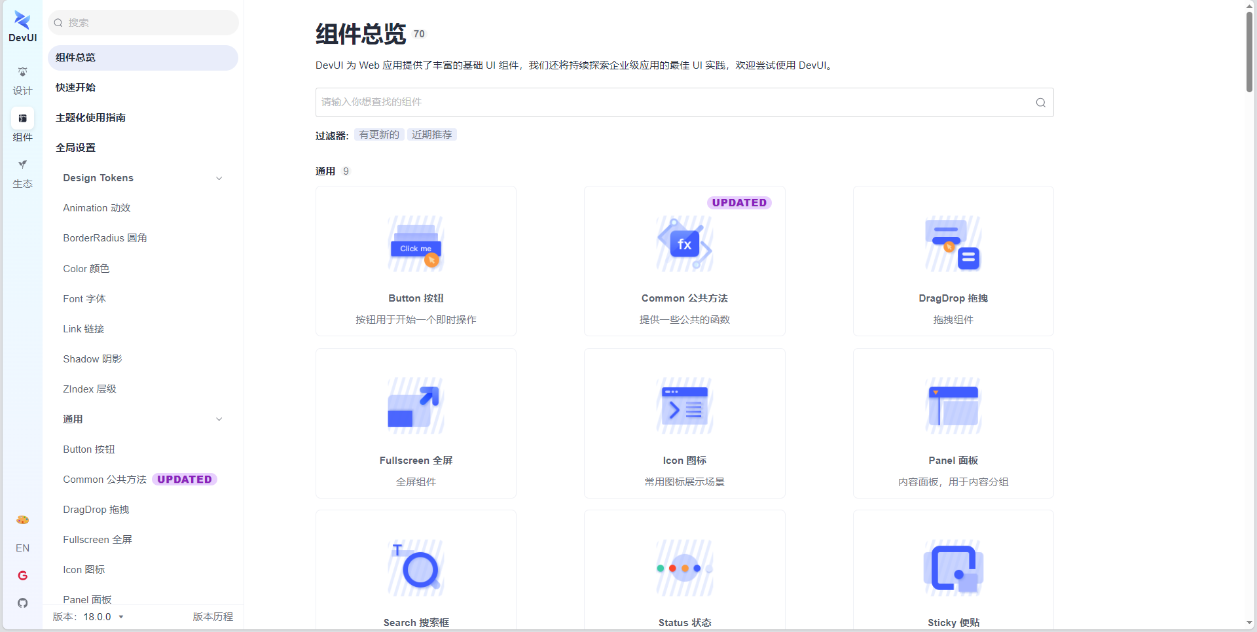Click the 按钮用于开始一个即时操作 description
Image resolution: width=1257 pixels, height=632 pixels.
click(x=416, y=320)
